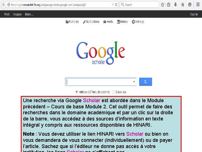The image size is (202, 152).
Task: Click the Google Scholar logo
Action: (x=100, y=53)
